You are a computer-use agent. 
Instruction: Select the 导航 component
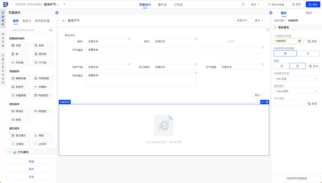click(43, 136)
